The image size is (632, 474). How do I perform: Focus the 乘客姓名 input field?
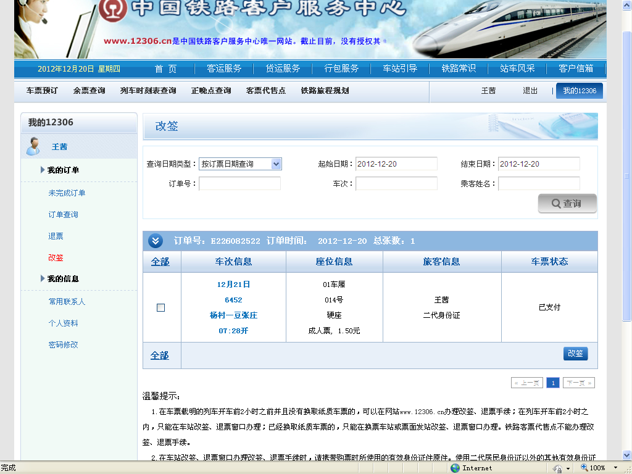click(x=539, y=184)
